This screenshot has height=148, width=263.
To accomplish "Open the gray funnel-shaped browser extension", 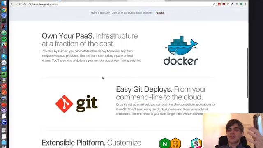I will (237, 4).
